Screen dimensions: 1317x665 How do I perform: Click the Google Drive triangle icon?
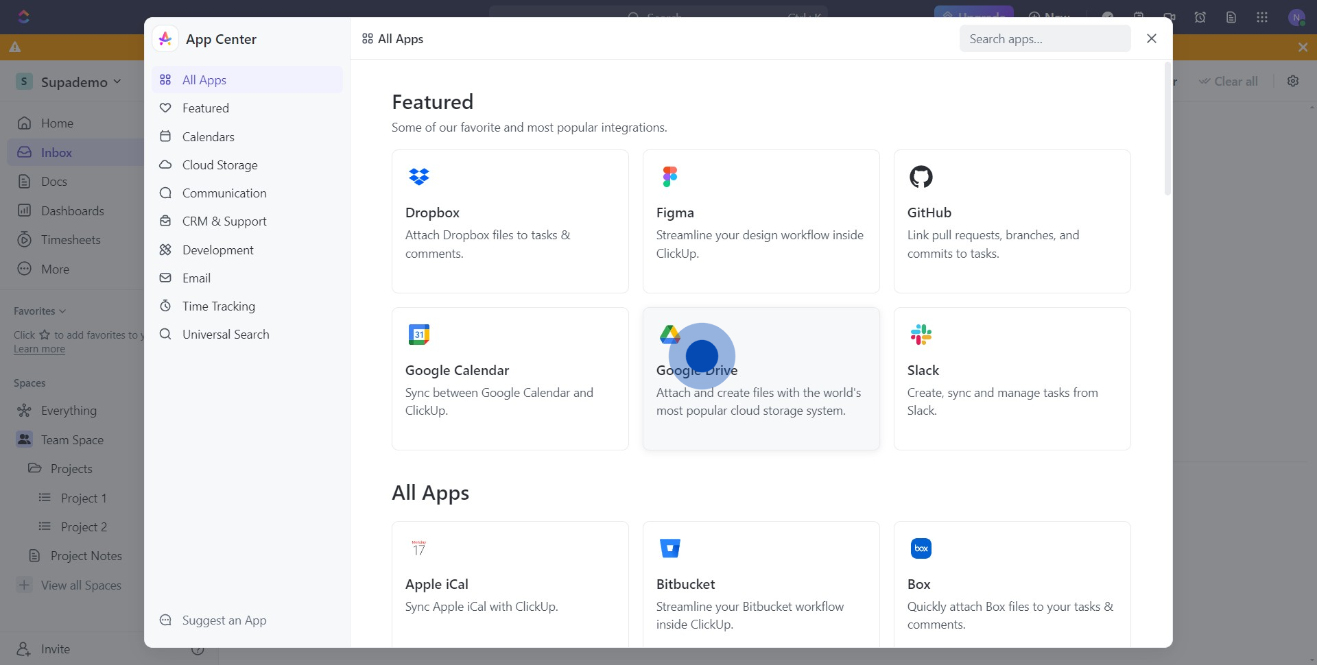(669, 334)
